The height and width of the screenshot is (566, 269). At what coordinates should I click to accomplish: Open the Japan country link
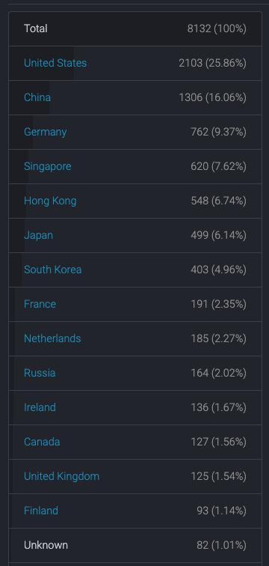[x=39, y=235]
